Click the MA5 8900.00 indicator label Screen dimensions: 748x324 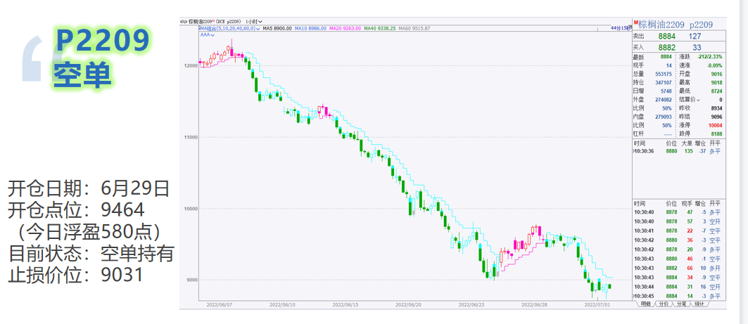278,28
